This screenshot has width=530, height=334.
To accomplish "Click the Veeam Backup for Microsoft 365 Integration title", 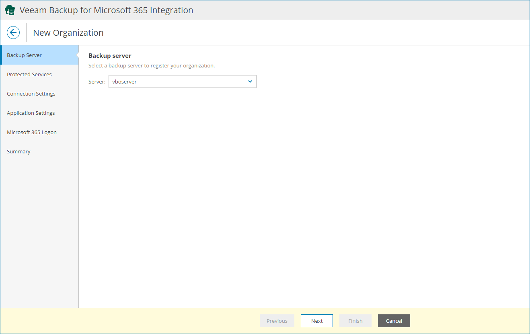I will point(107,10).
